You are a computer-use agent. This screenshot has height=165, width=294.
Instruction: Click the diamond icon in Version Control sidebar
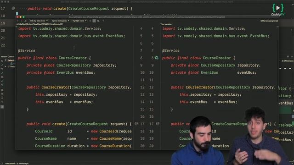pyautogui.click(x=2, y=102)
